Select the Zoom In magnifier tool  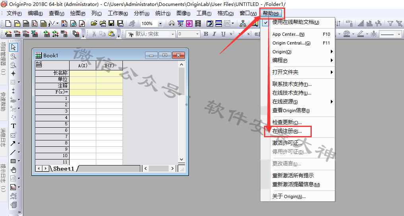(14, 56)
